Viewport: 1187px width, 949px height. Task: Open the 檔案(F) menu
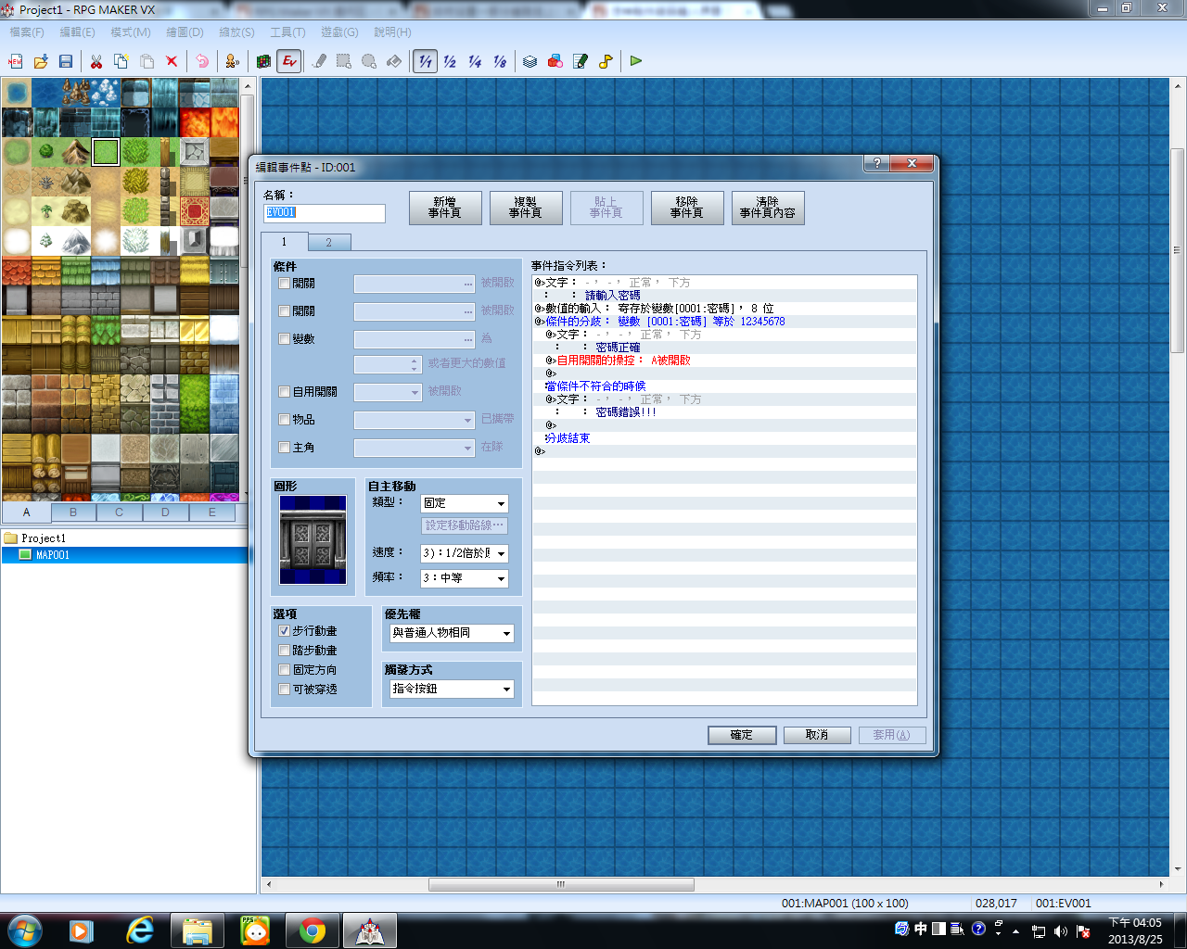(27, 32)
